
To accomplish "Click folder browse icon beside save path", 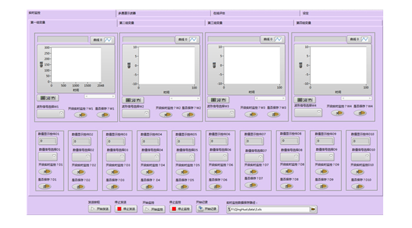I will (313, 209).
